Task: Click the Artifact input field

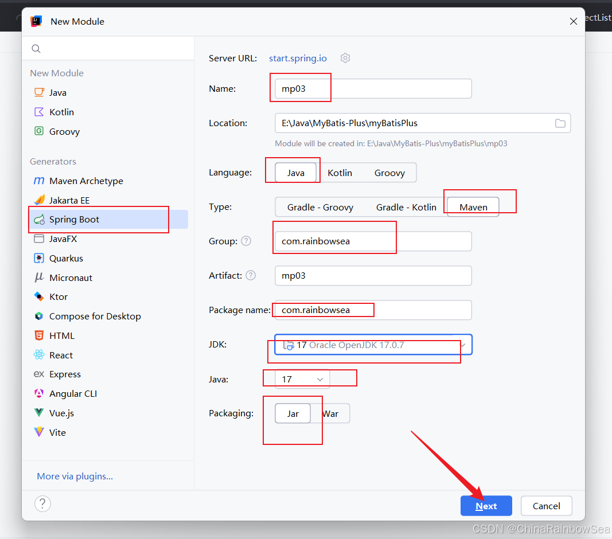Action: coord(373,276)
